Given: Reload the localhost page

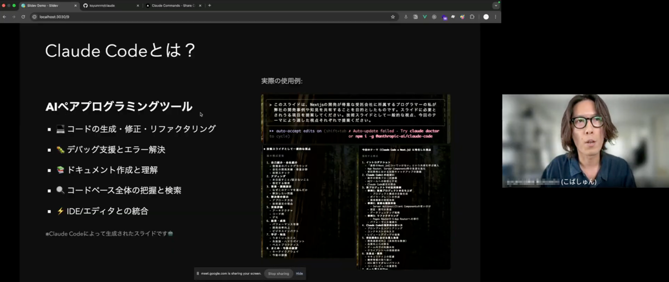Looking at the screenshot, I should 23,17.
